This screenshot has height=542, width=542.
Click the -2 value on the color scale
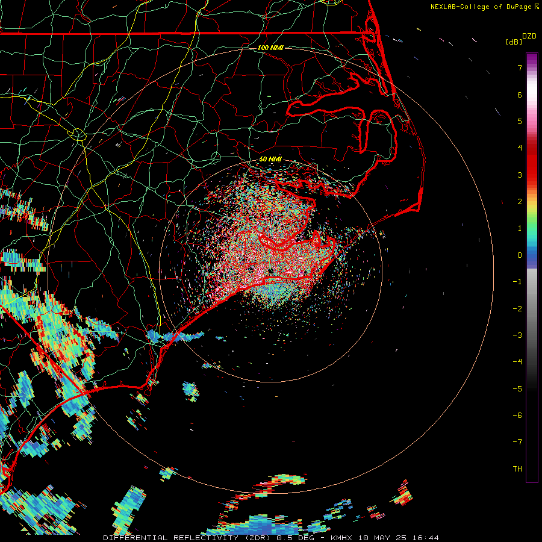click(517, 309)
